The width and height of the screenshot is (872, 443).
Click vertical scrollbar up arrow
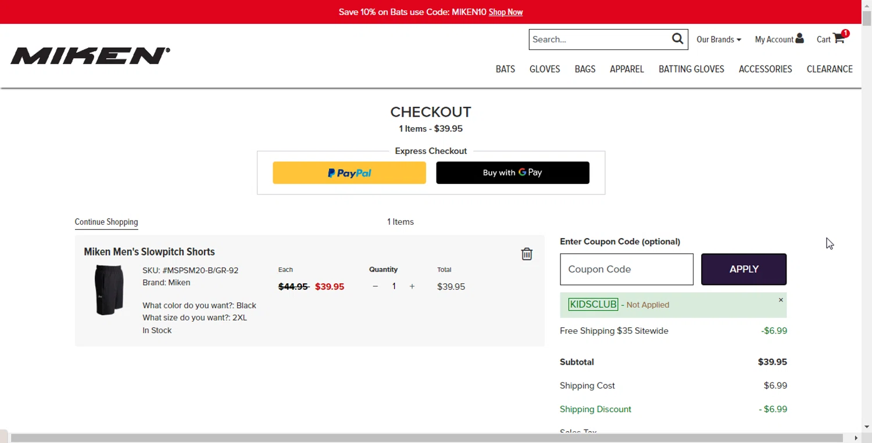tap(867, 5)
